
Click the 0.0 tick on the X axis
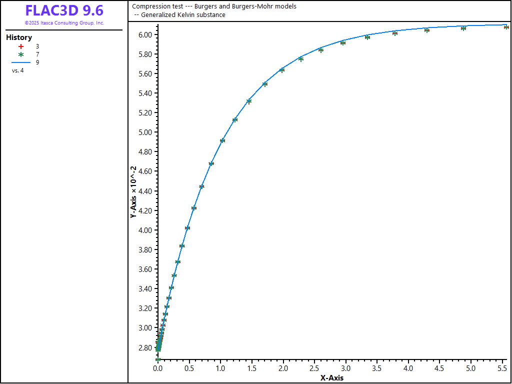coord(157,369)
